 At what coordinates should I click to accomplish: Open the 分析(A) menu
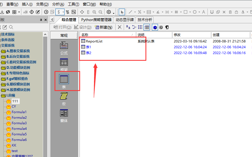point(58,4)
